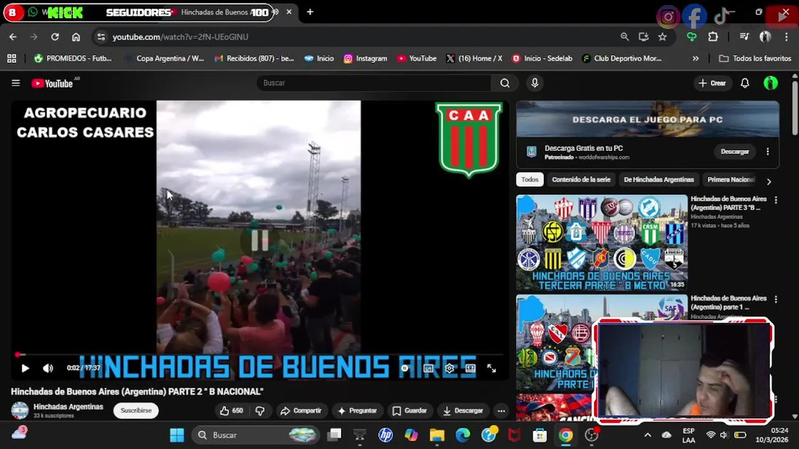Open Chrome three-dot menu
The image size is (799, 449).
[x=786, y=37]
